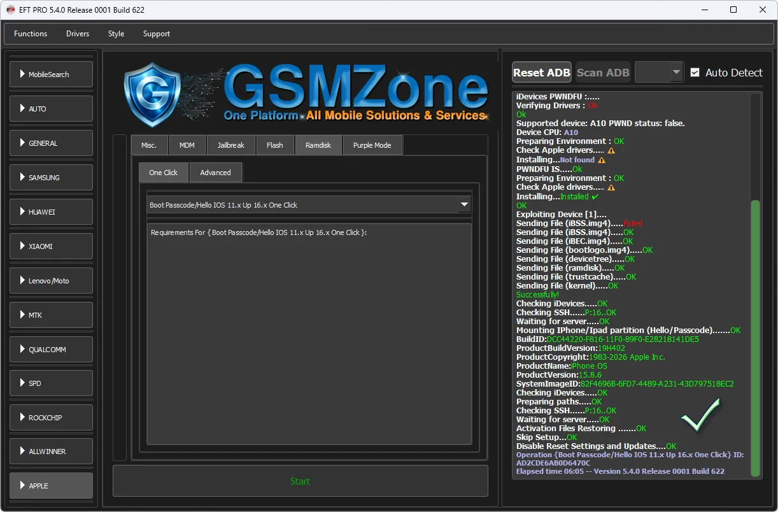Click the arrow icon on the APPLE button
The height and width of the screenshot is (512, 778).
[x=23, y=485]
